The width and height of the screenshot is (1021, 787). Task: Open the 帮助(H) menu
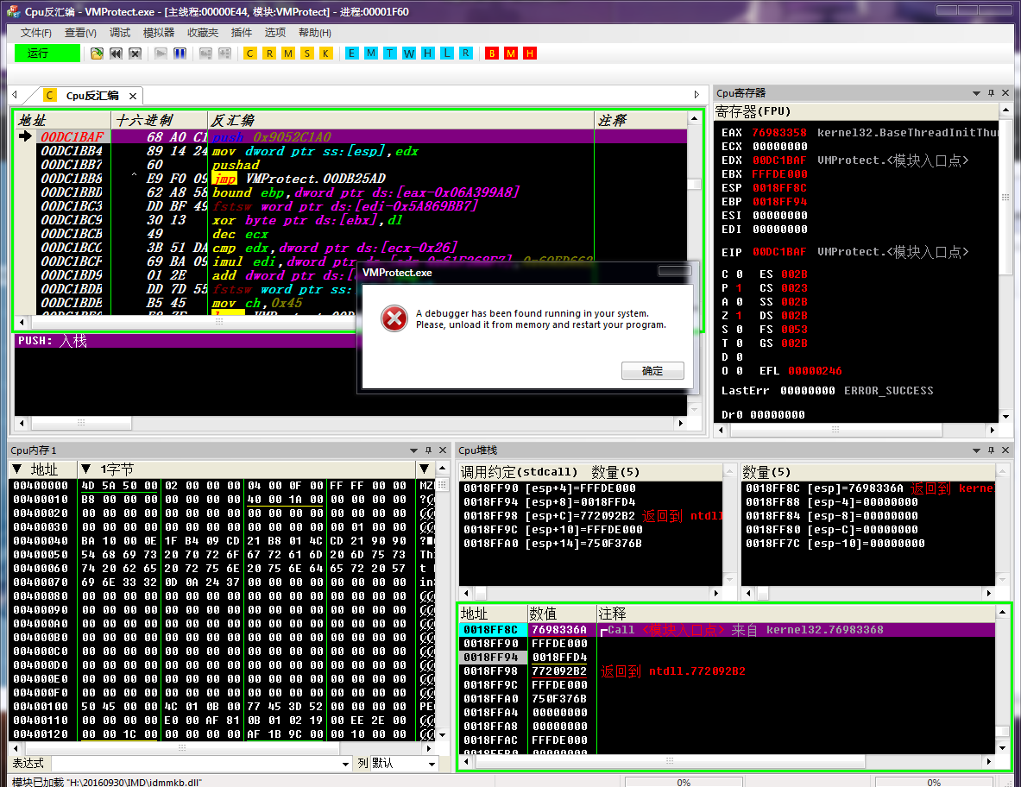tap(314, 33)
